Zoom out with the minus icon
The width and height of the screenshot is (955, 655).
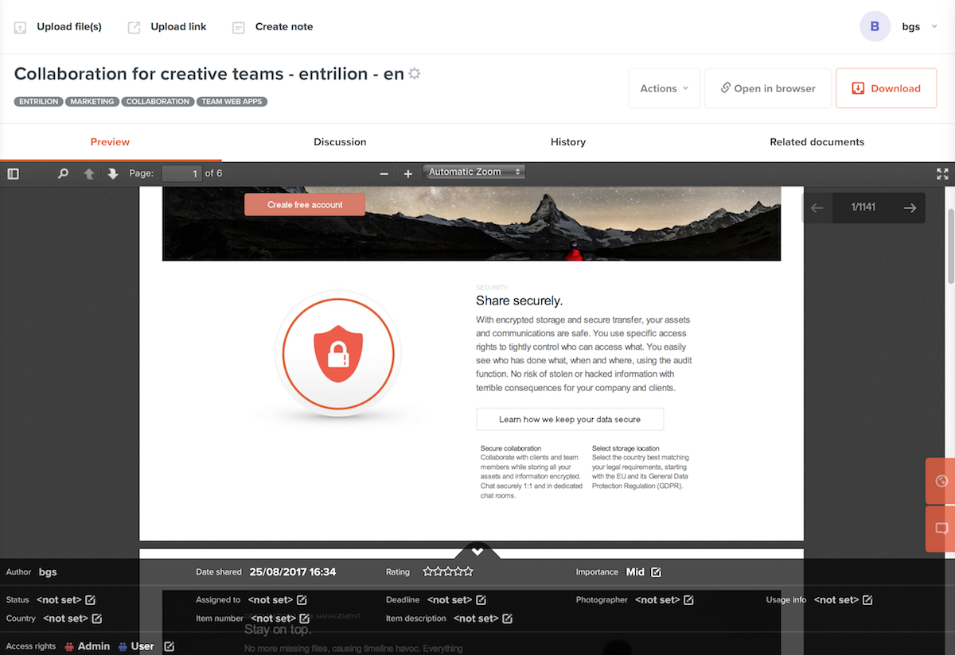coord(384,173)
